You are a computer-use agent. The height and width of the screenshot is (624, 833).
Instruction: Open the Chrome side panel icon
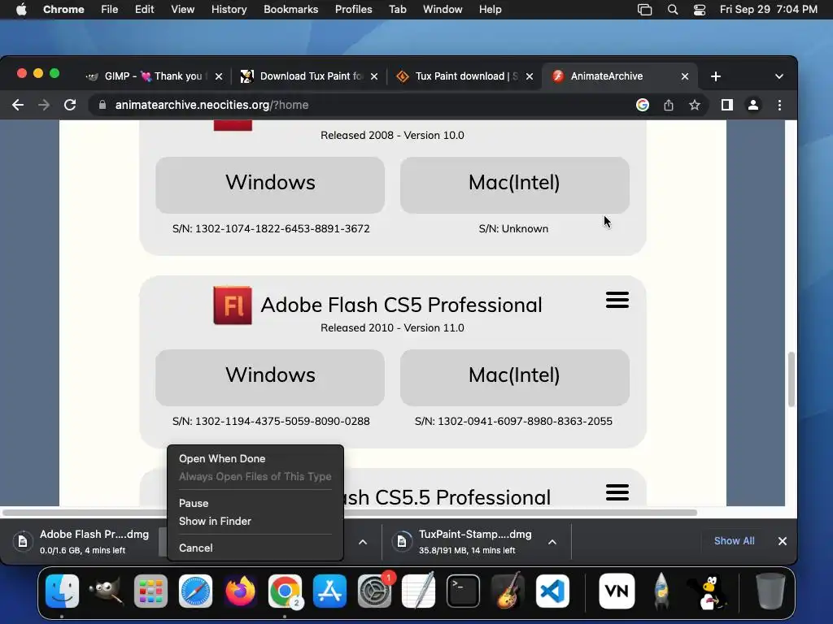(726, 105)
